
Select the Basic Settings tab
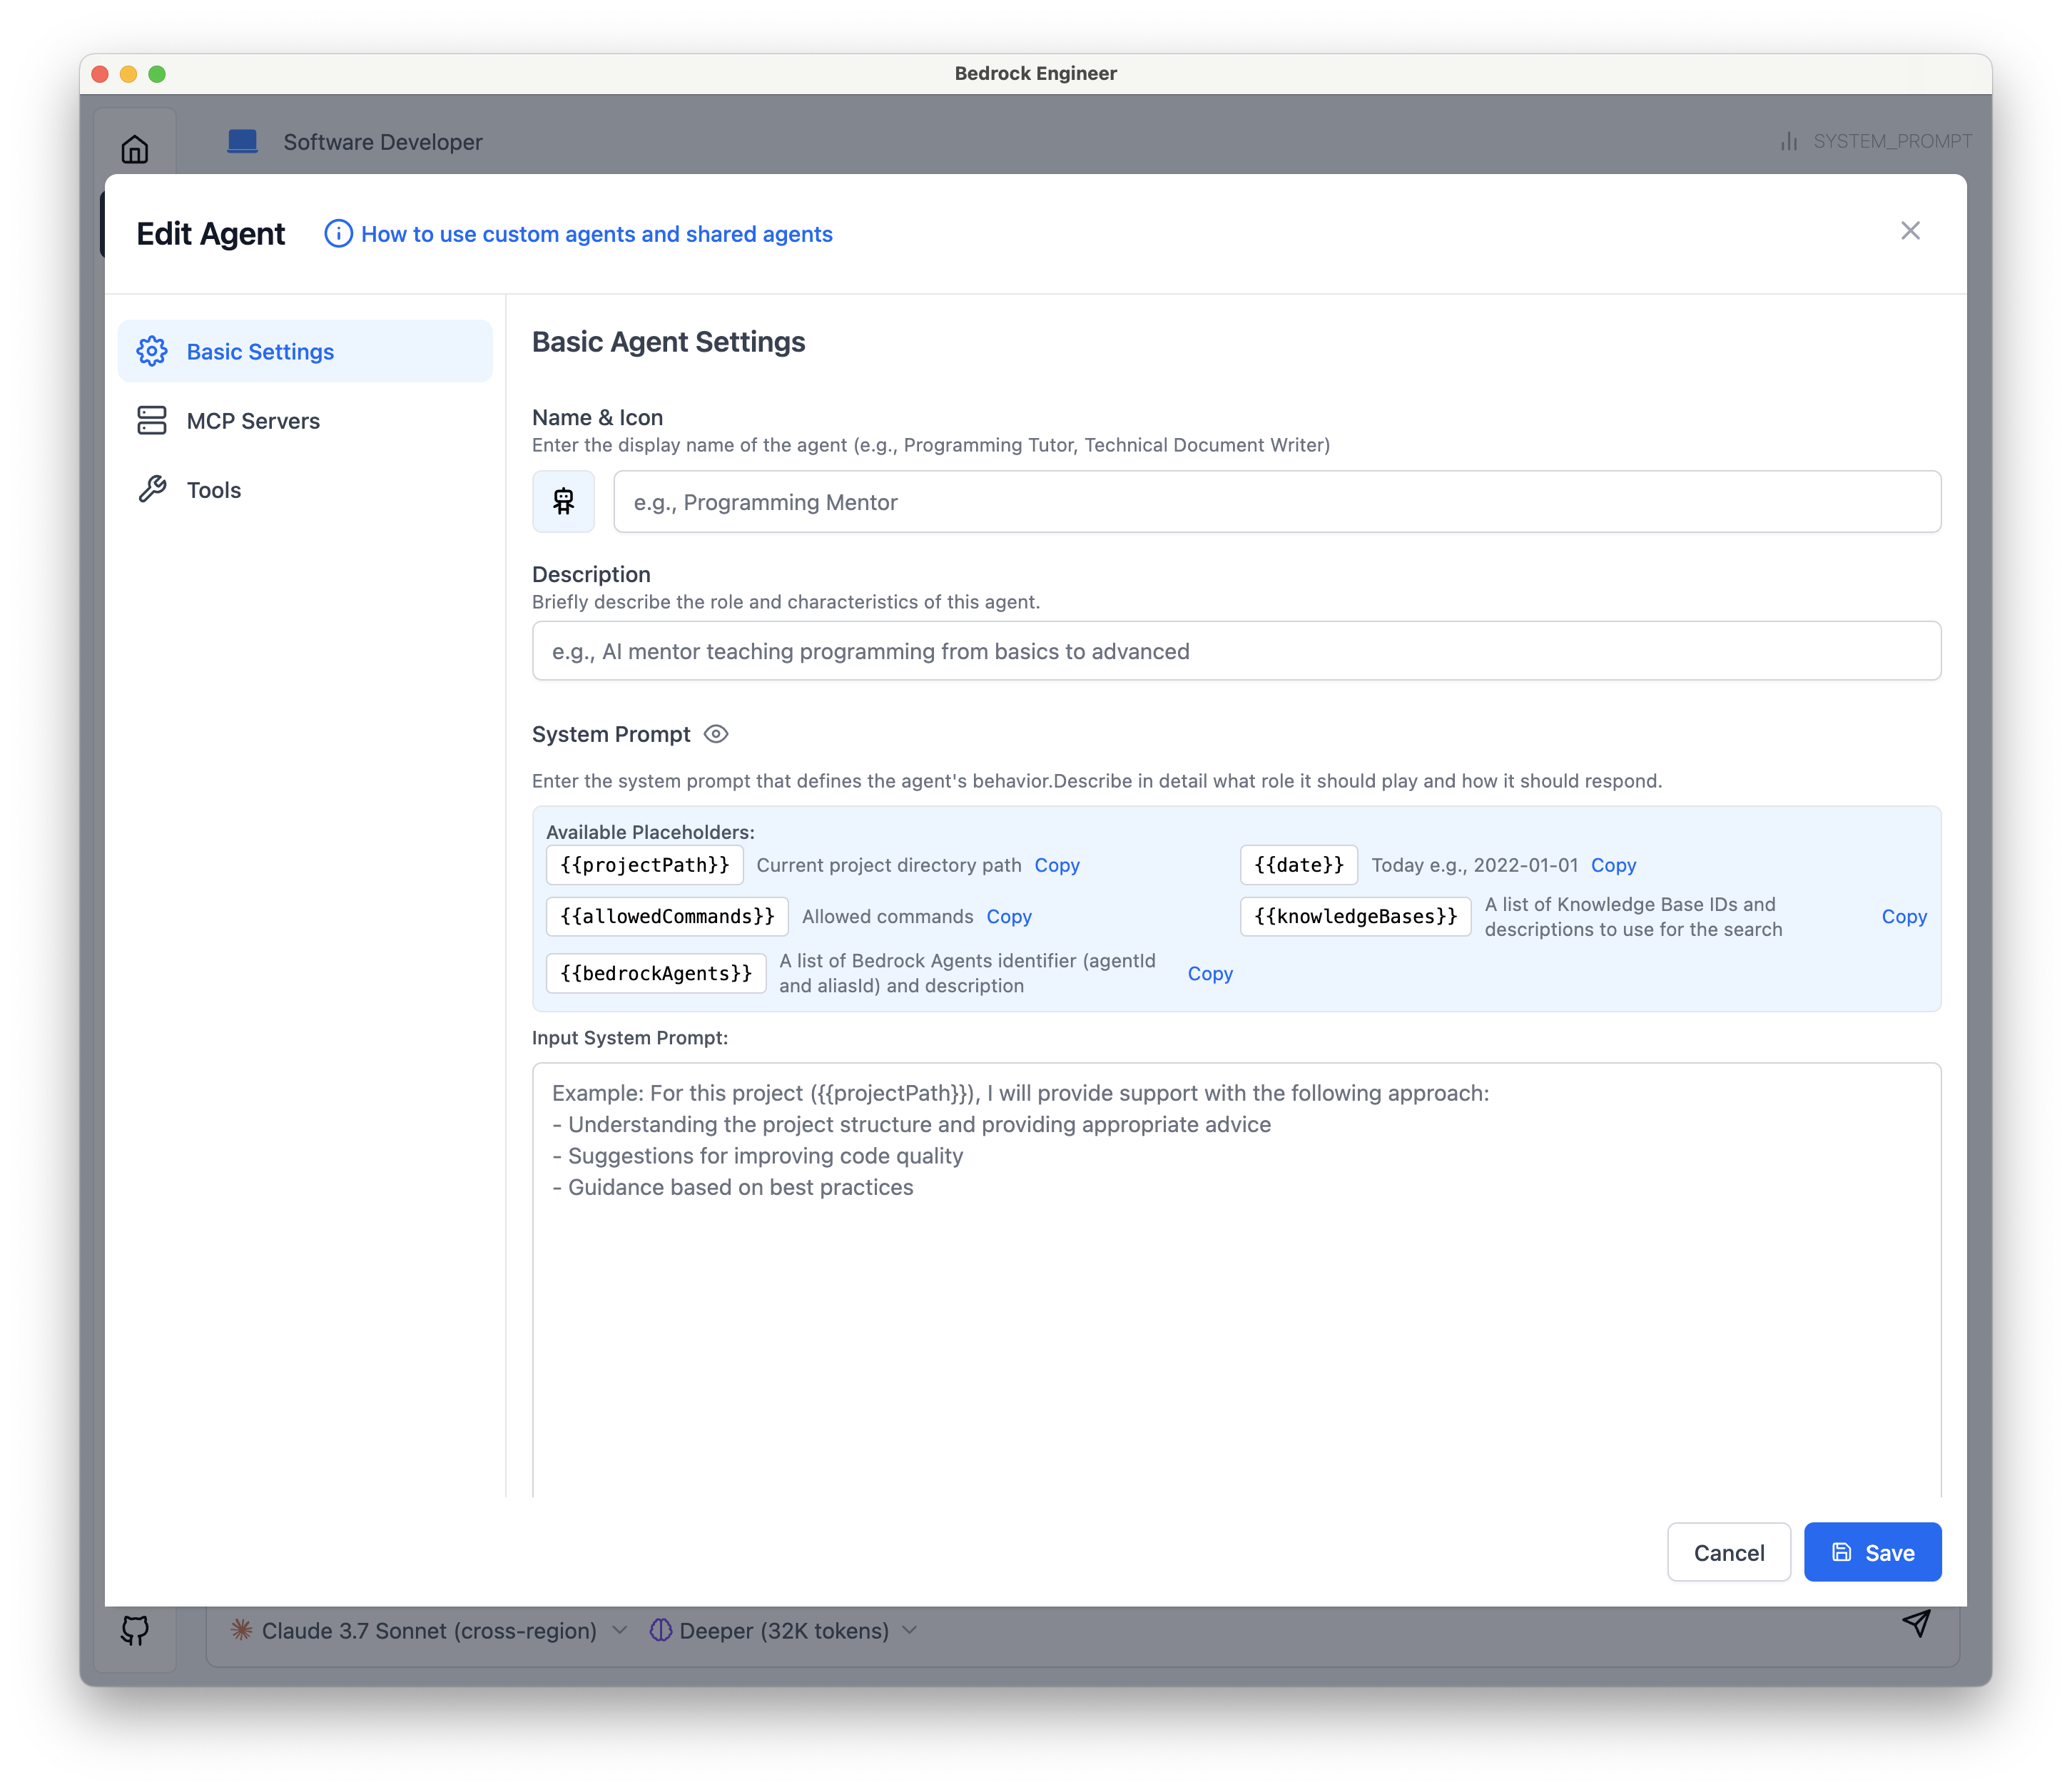tap(260, 352)
